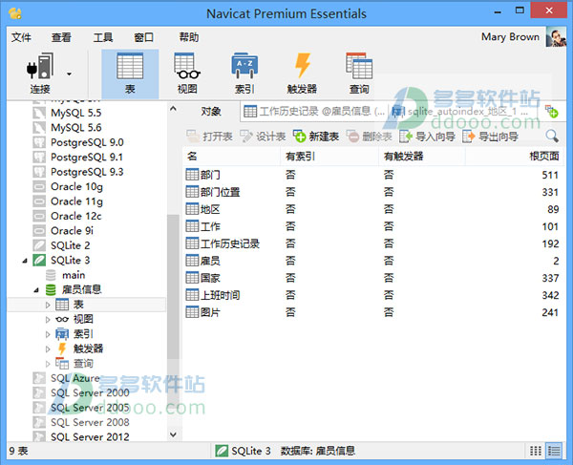Image resolution: width=573 pixels, height=465 pixels.
Task: Expand the Connection dropdown arrow
Action: (x=69, y=74)
